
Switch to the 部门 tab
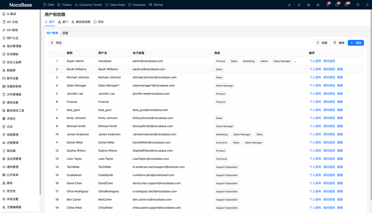(x=63, y=22)
